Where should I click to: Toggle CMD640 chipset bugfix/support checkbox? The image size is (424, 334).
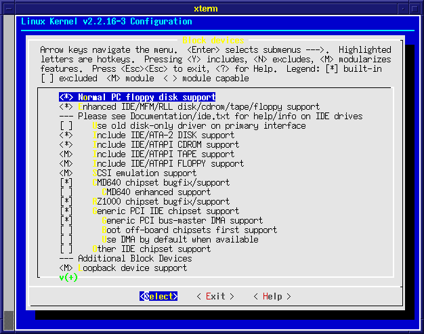pos(66,183)
